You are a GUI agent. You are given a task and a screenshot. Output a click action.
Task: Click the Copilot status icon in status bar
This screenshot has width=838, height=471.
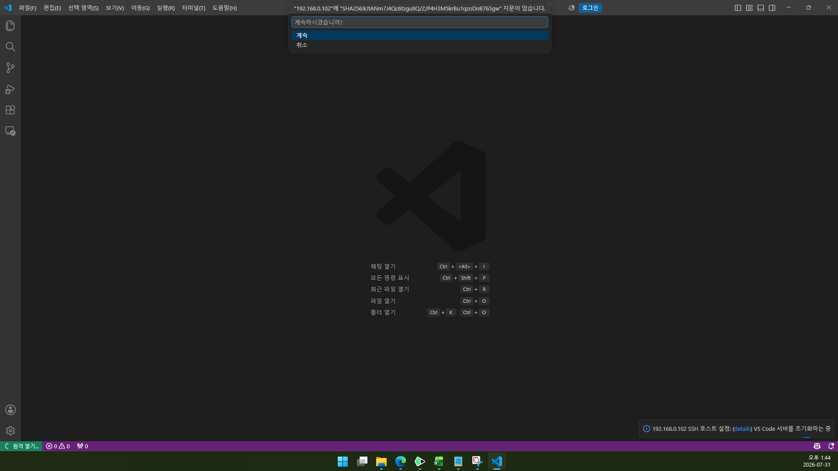pyautogui.click(x=817, y=446)
